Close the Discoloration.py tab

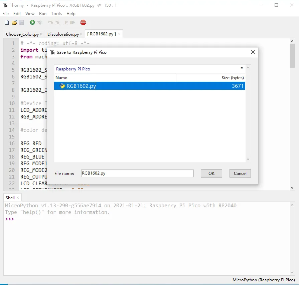pos(81,34)
